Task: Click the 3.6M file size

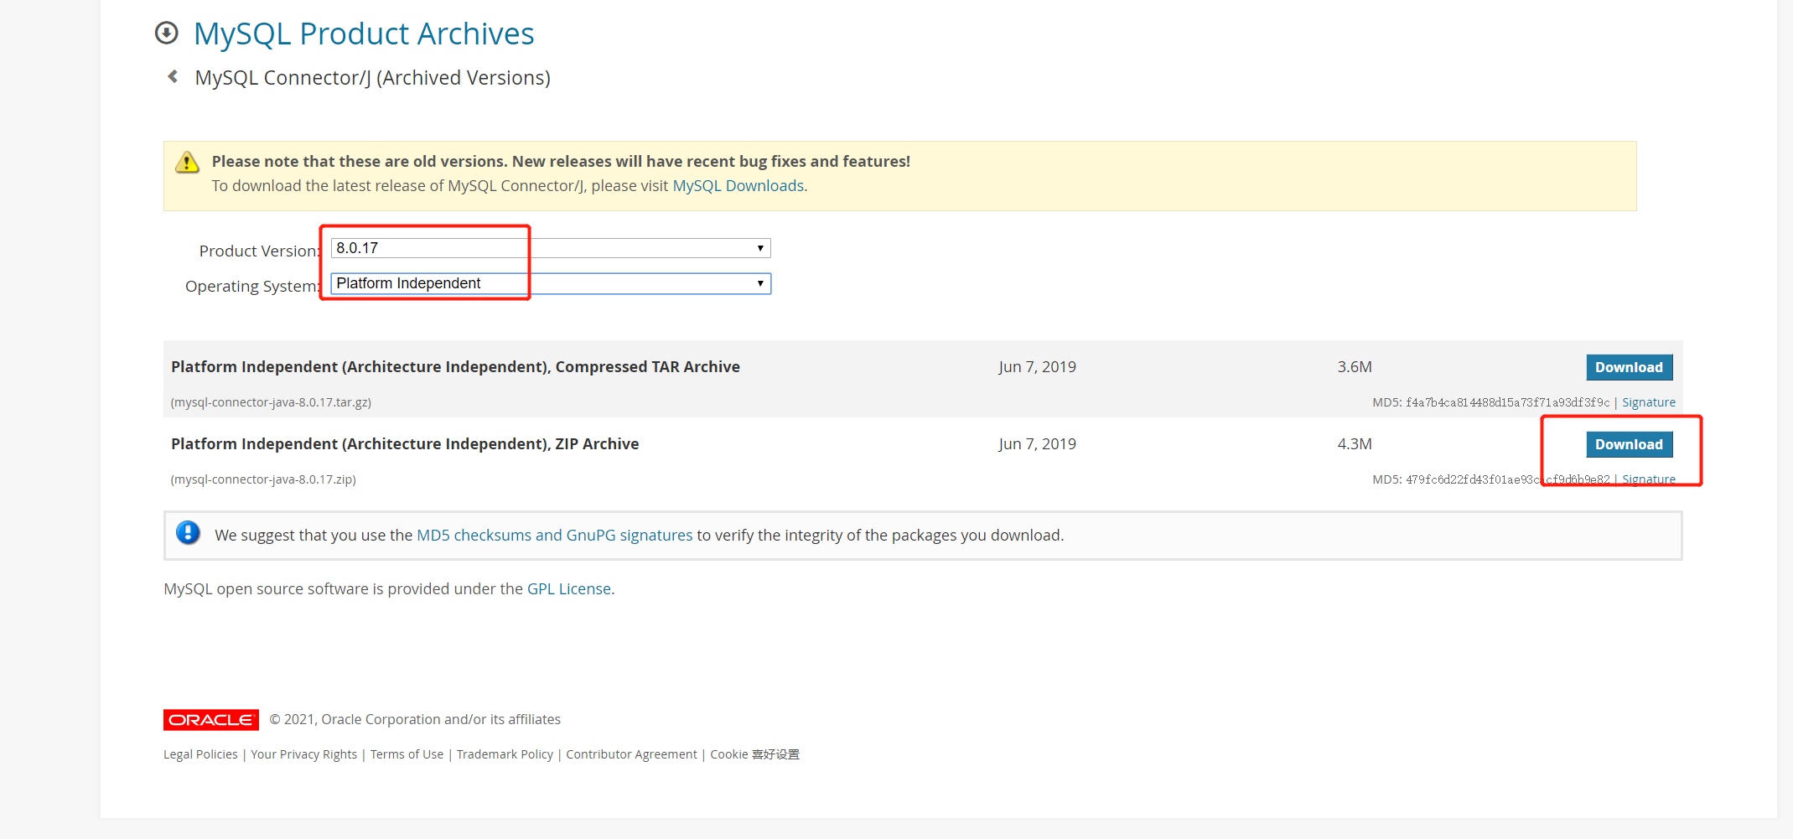Action: pos(1355,367)
